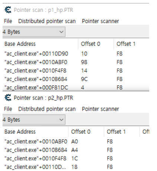The width and height of the screenshot is (157, 171).
Task: Click offset 0 value 9C in p1_hp scan
Action: pyautogui.click(x=84, y=79)
